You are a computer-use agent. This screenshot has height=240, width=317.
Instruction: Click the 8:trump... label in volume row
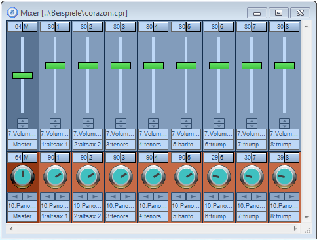[x=284, y=145]
